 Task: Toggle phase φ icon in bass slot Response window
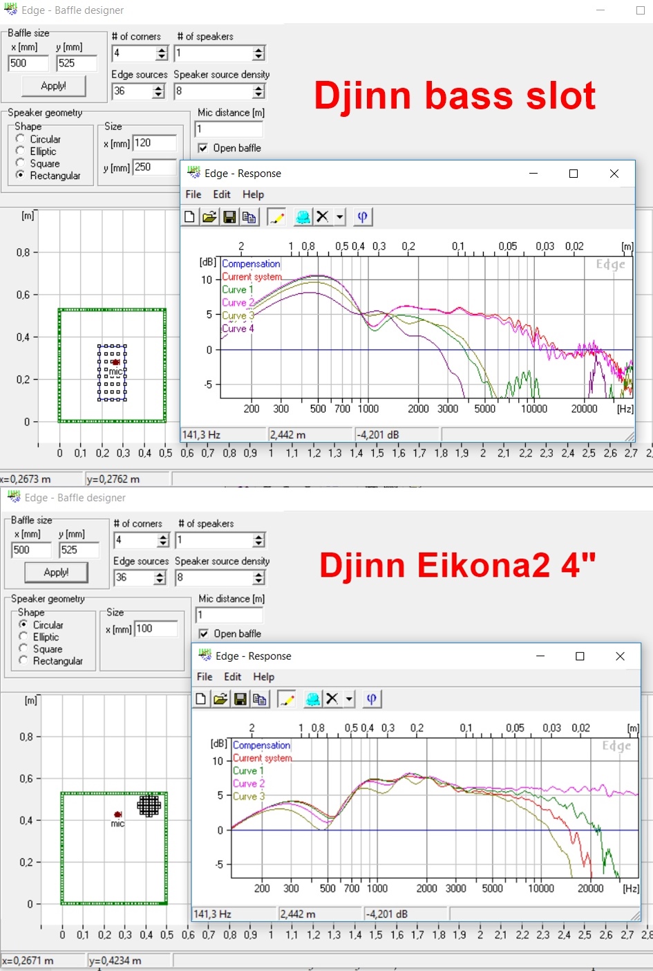coord(362,217)
